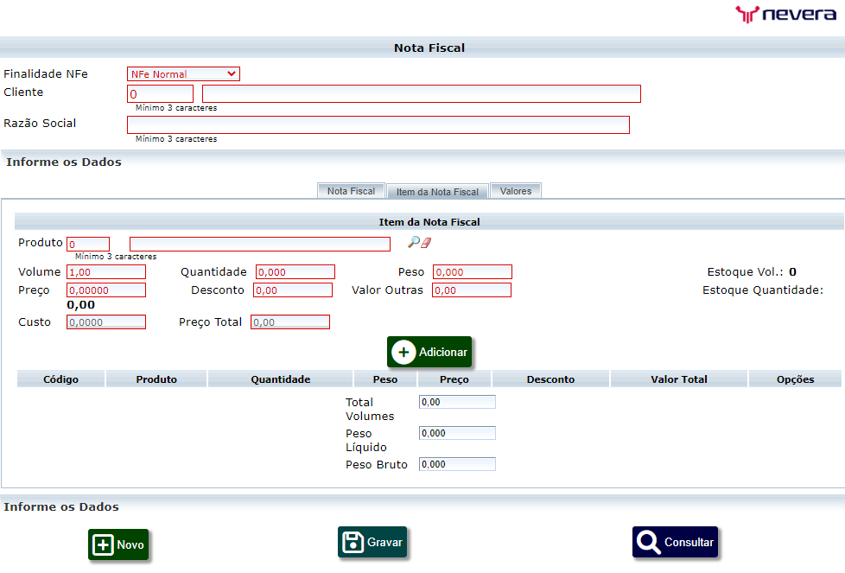The image size is (845, 573).
Task: Focus the Produto code field
Action: point(88,245)
